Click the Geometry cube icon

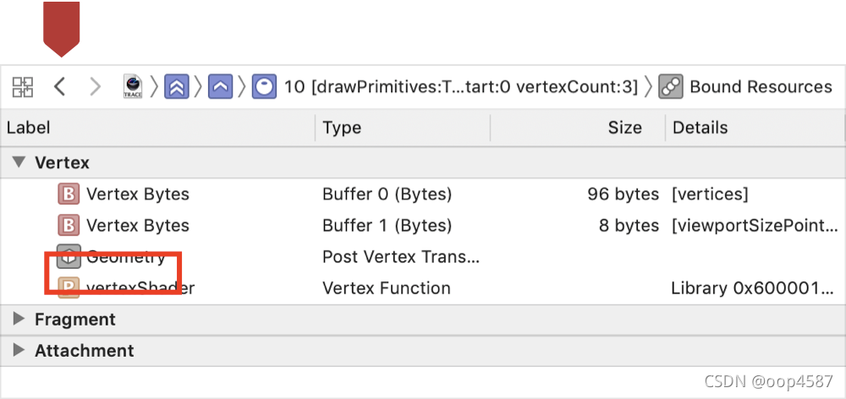69,257
